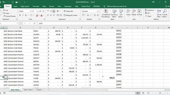Click the formula bar showing 1045

(104, 23)
